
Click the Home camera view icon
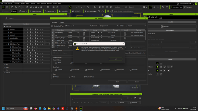95,7
